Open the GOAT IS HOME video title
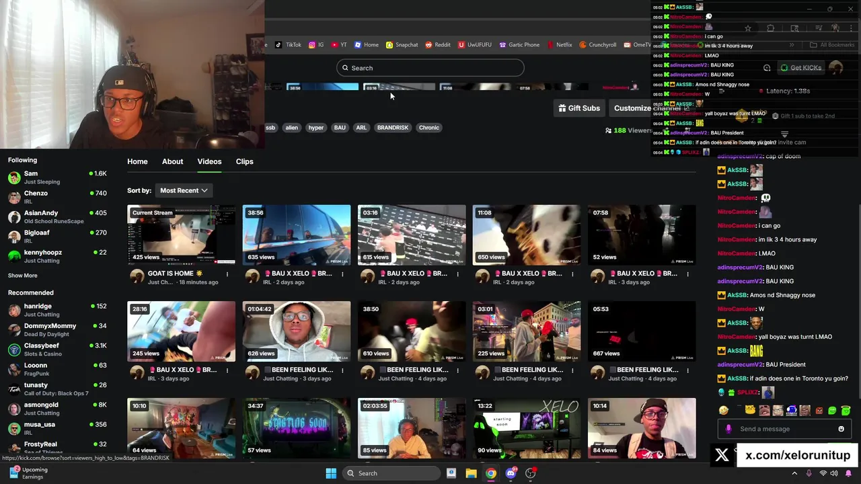Image resolution: width=861 pixels, height=484 pixels. pos(176,274)
